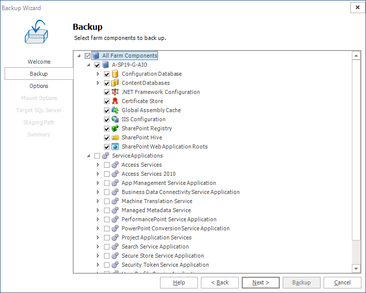Go to the Welcome wizard step
The height and width of the screenshot is (293, 366).
39,62
